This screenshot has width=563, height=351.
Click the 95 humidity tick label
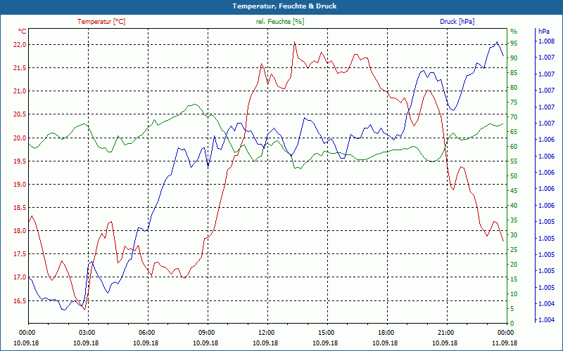click(x=514, y=44)
